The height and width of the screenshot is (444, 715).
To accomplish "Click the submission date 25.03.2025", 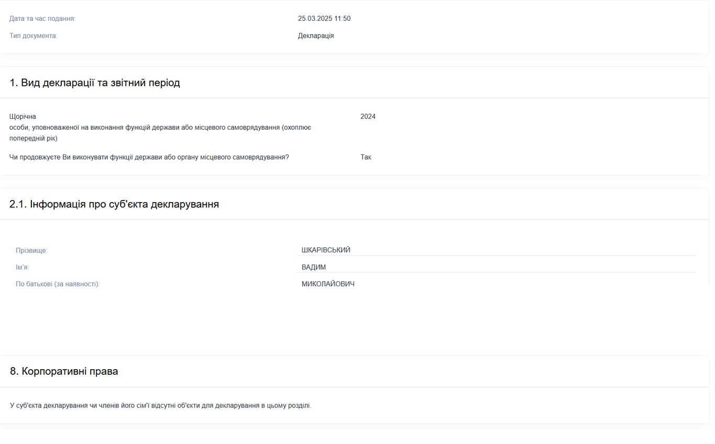I will point(315,19).
